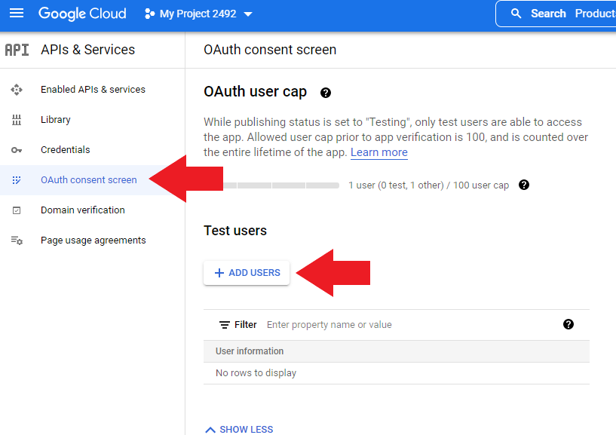The width and height of the screenshot is (616, 435).
Task: Click the 1 user / 100 user cap text
Action: 428,185
